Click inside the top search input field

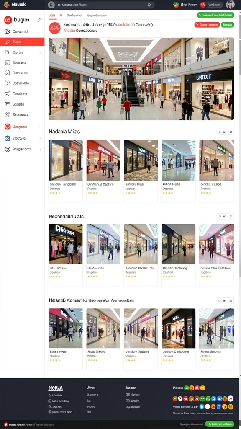pyautogui.click(x=101, y=5)
